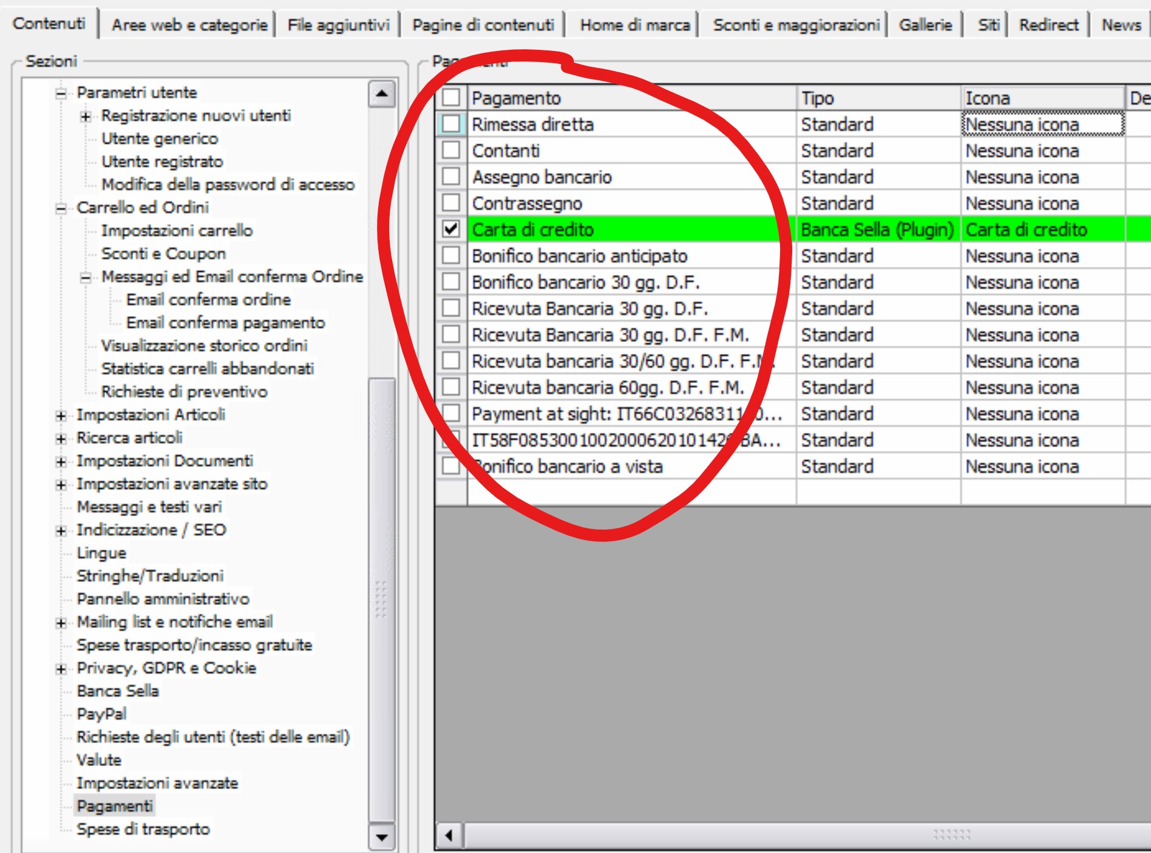Switch to the Contenuti tab
The image size is (1151, 853).
[x=49, y=24]
